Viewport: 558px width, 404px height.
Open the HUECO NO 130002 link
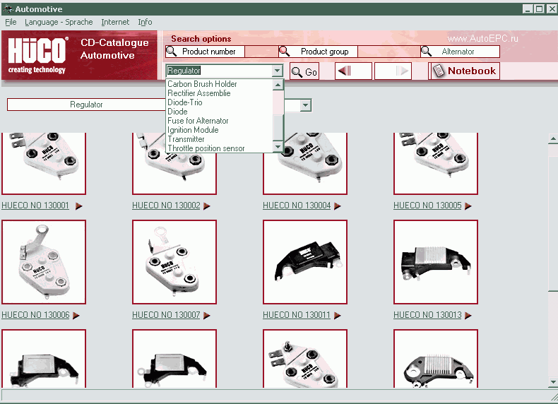166,206
